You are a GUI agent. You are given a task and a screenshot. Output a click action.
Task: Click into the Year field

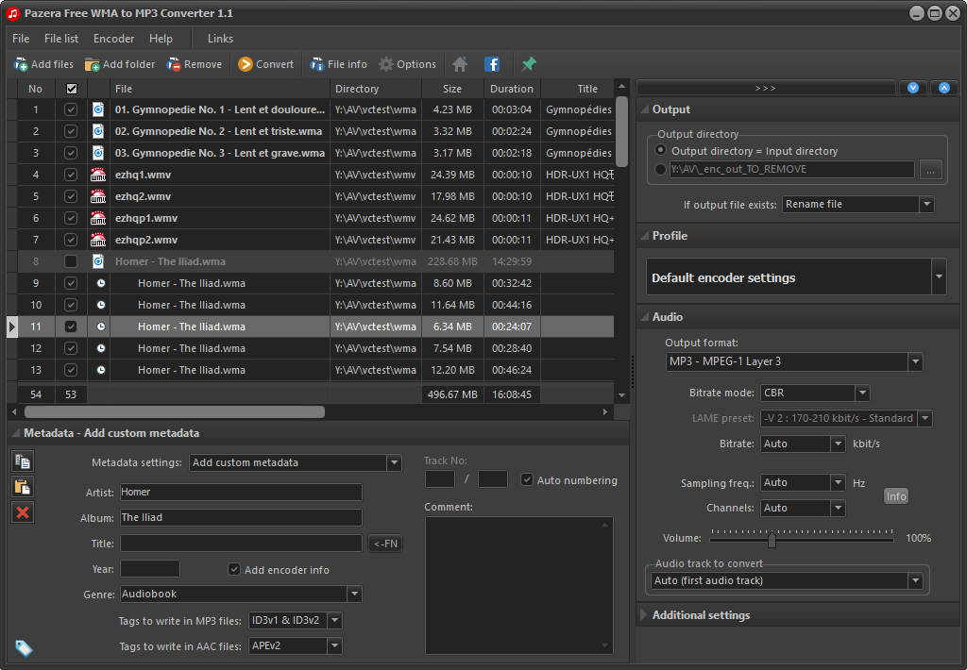150,568
